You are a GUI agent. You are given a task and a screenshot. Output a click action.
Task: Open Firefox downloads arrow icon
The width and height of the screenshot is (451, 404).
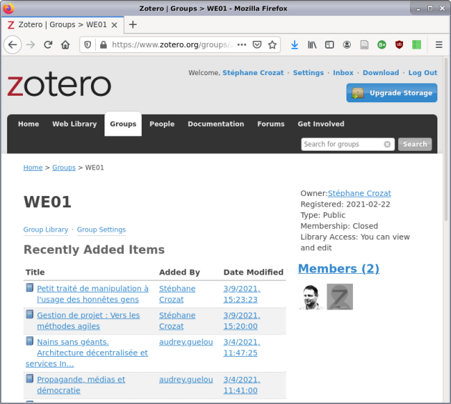(294, 44)
